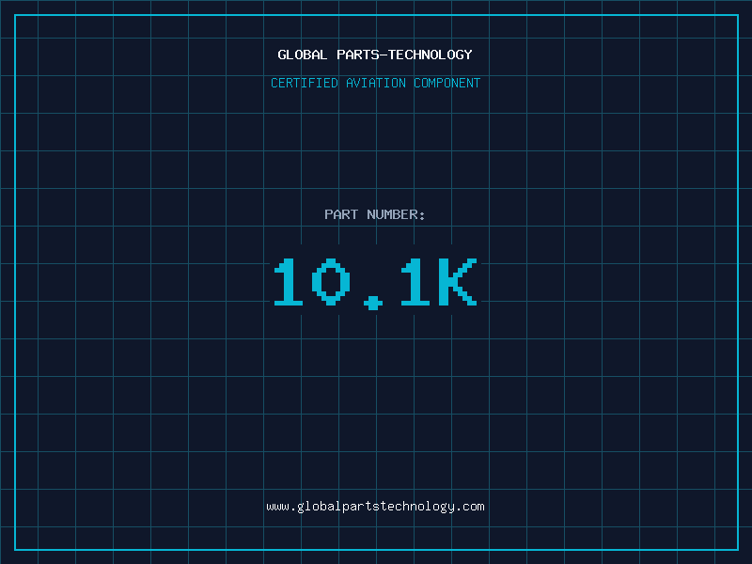Image resolution: width=752 pixels, height=564 pixels.
Task: Click the globalpartstechnology.com website link
Action: point(375,507)
